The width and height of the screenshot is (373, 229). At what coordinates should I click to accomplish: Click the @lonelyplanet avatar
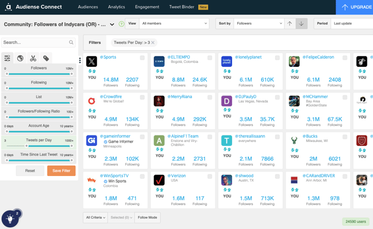[227, 61]
